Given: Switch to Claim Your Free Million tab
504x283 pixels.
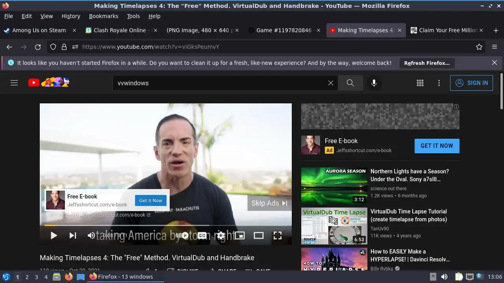Looking at the screenshot, I should point(446,30).
